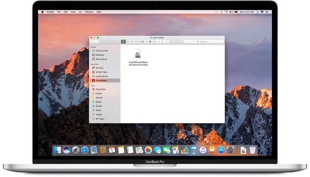Open iTunes from the Dock
Screen dimensions: 310x177
point(203,150)
